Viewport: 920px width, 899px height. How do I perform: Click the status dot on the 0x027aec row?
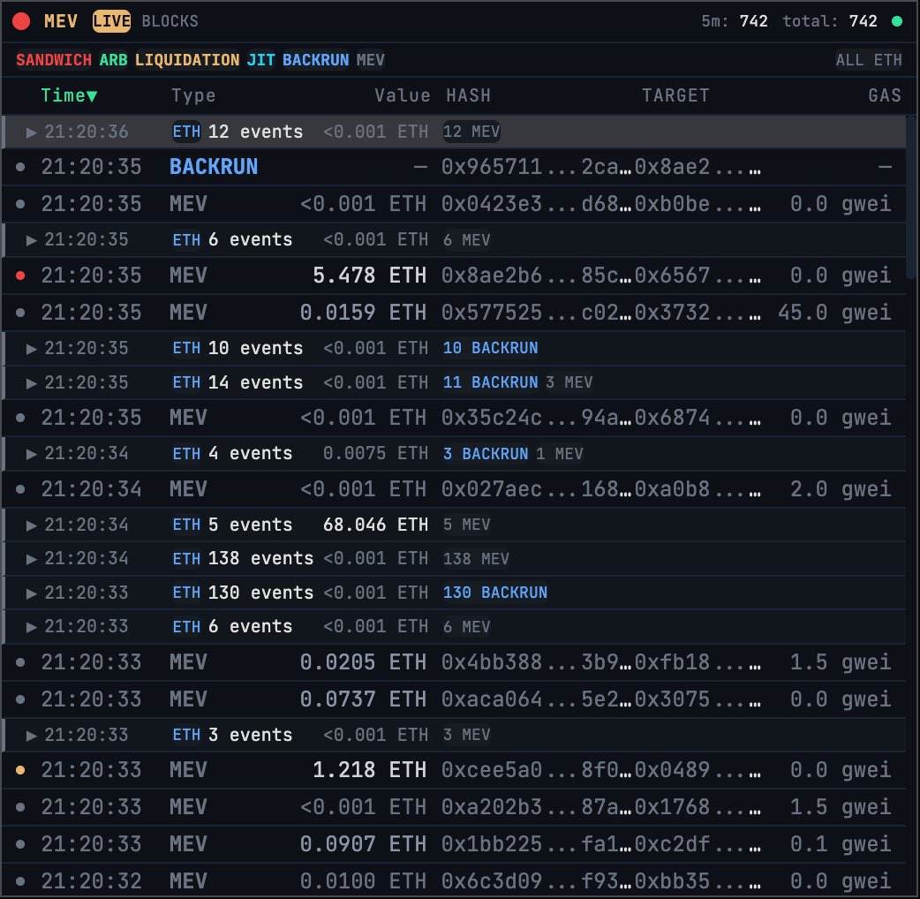[20, 489]
